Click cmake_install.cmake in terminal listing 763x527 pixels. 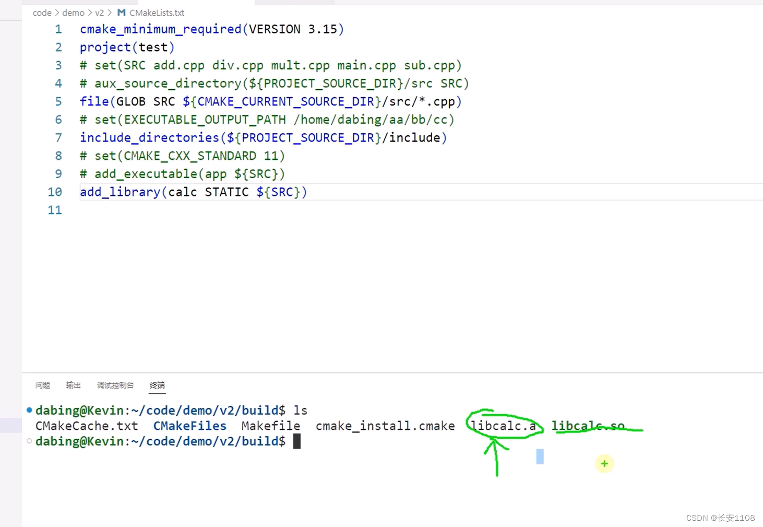pyautogui.click(x=385, y=426)
